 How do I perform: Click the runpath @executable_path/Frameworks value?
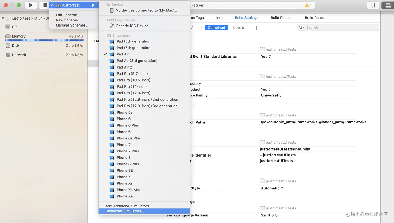[x=313, y=122]
